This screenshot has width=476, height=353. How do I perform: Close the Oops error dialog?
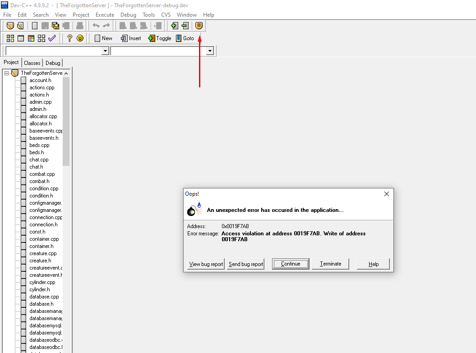(x=387, y=194)
